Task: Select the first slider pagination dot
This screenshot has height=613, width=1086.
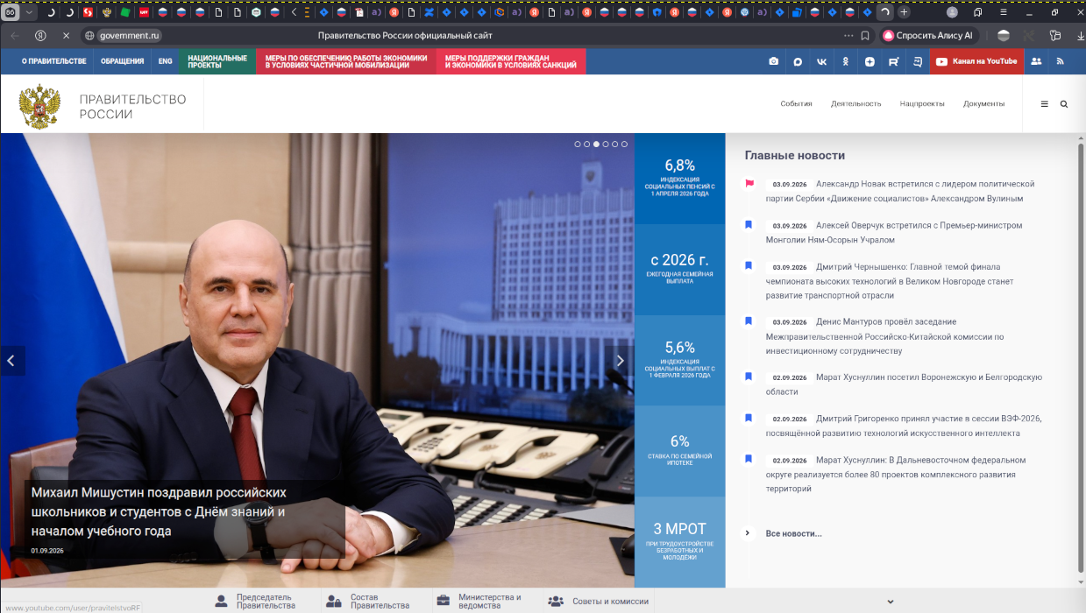Action: click(x=578, y=144)
